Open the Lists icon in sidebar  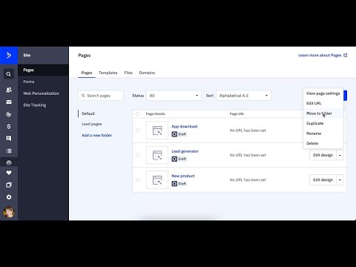pos(9,151)
